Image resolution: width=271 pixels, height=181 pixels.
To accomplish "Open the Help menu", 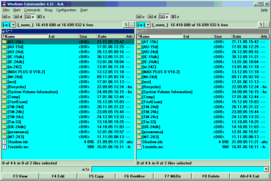I will [264, 10].
